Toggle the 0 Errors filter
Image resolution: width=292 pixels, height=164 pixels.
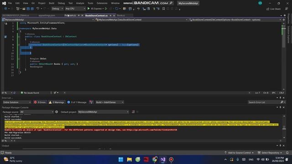pyautogui.click(x=40, y=102)
